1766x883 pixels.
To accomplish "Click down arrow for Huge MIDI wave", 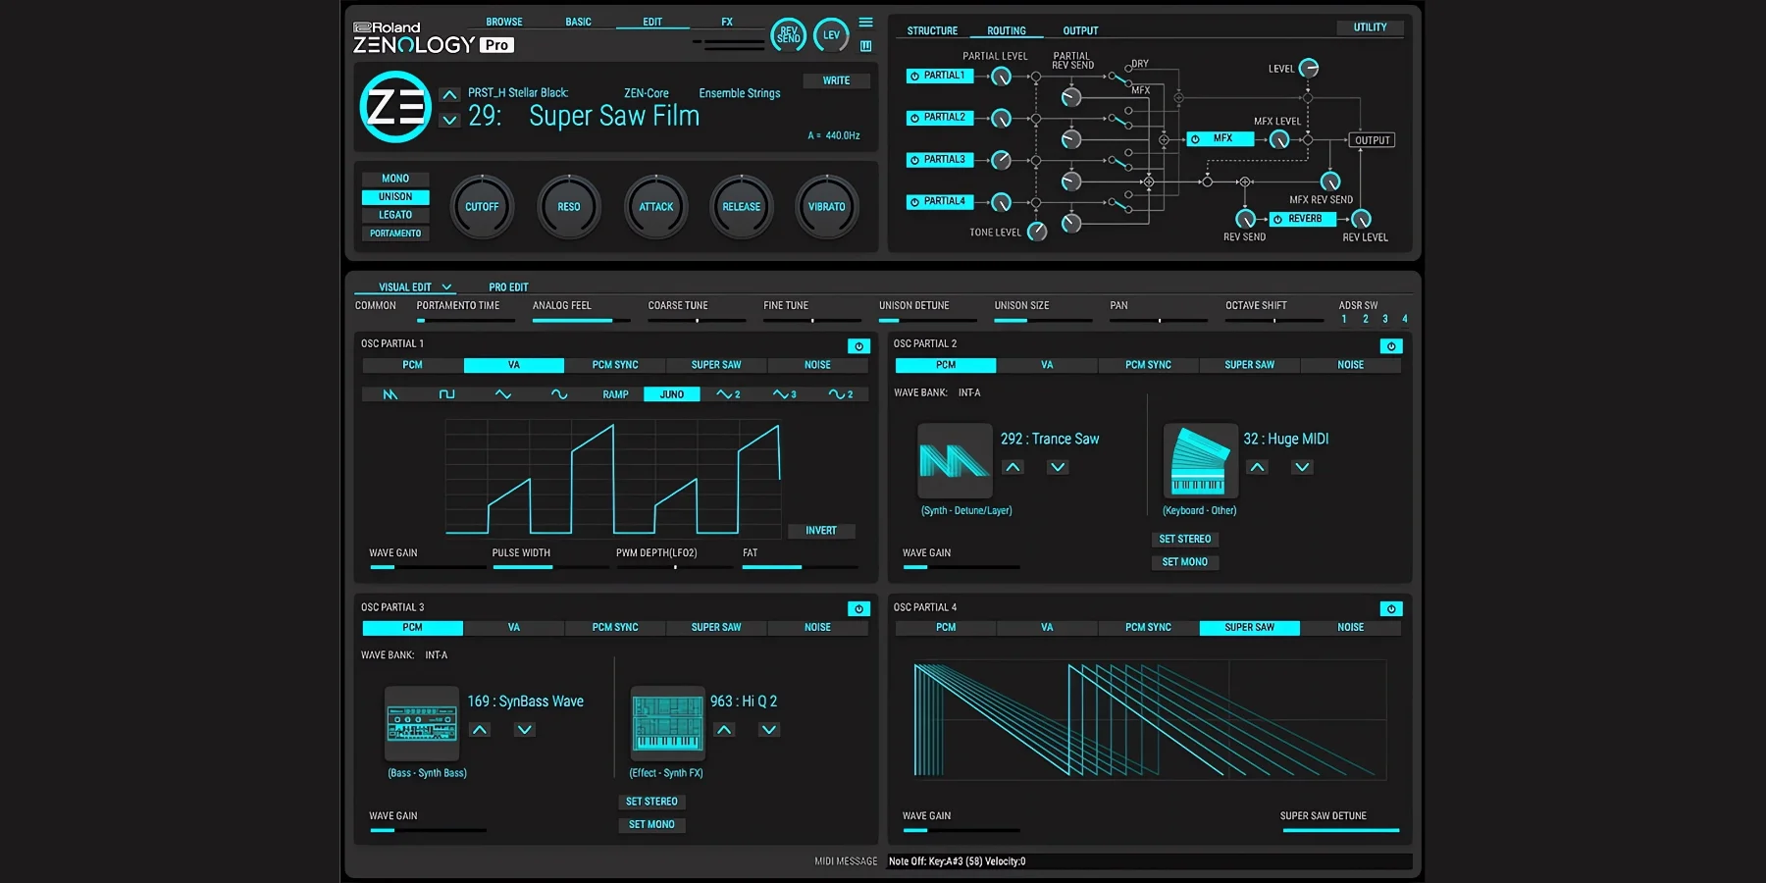I will tap(1302, 468).
